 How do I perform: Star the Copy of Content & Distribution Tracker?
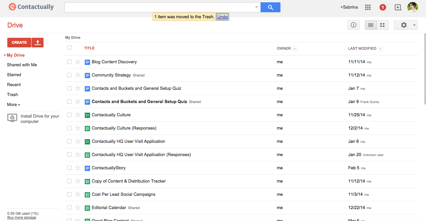click(78, 181)
